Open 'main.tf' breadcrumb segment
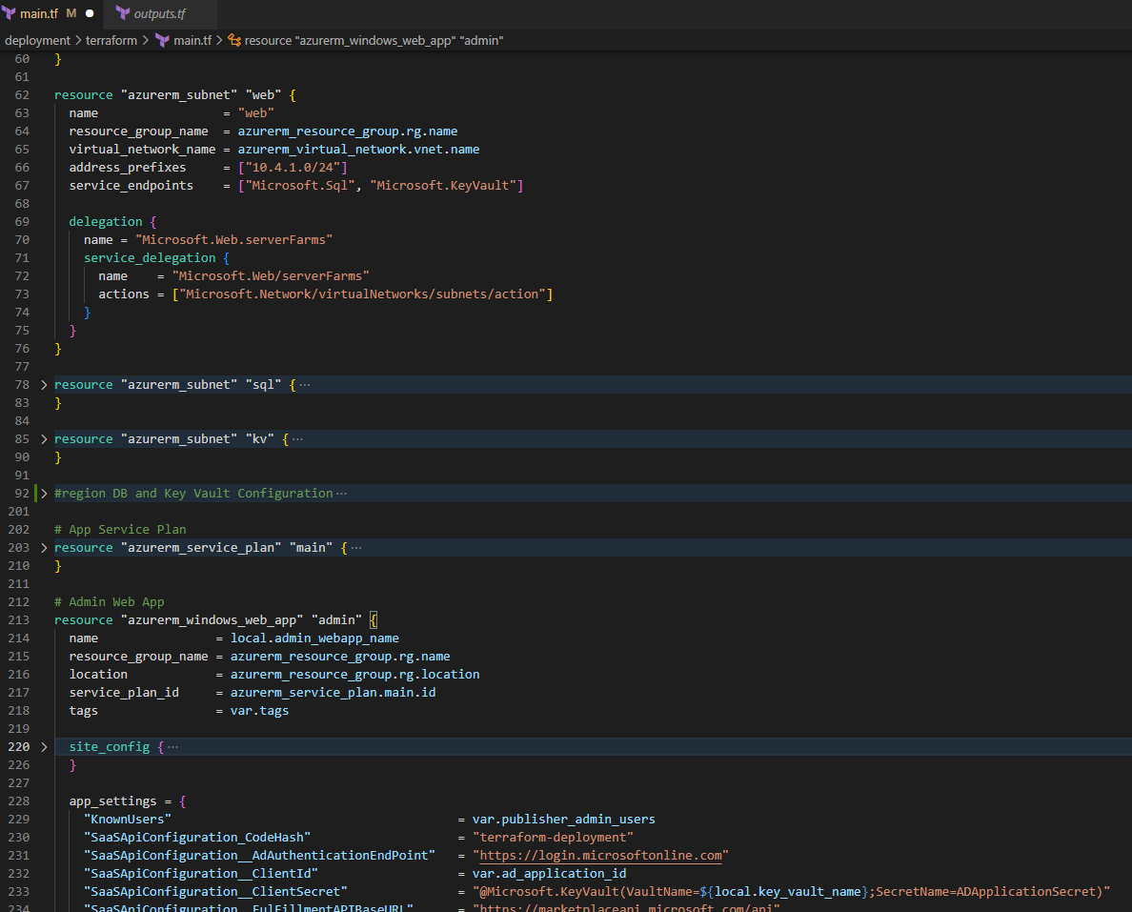This screenshot has width=1132, height=912. click(x=192, y=40)
